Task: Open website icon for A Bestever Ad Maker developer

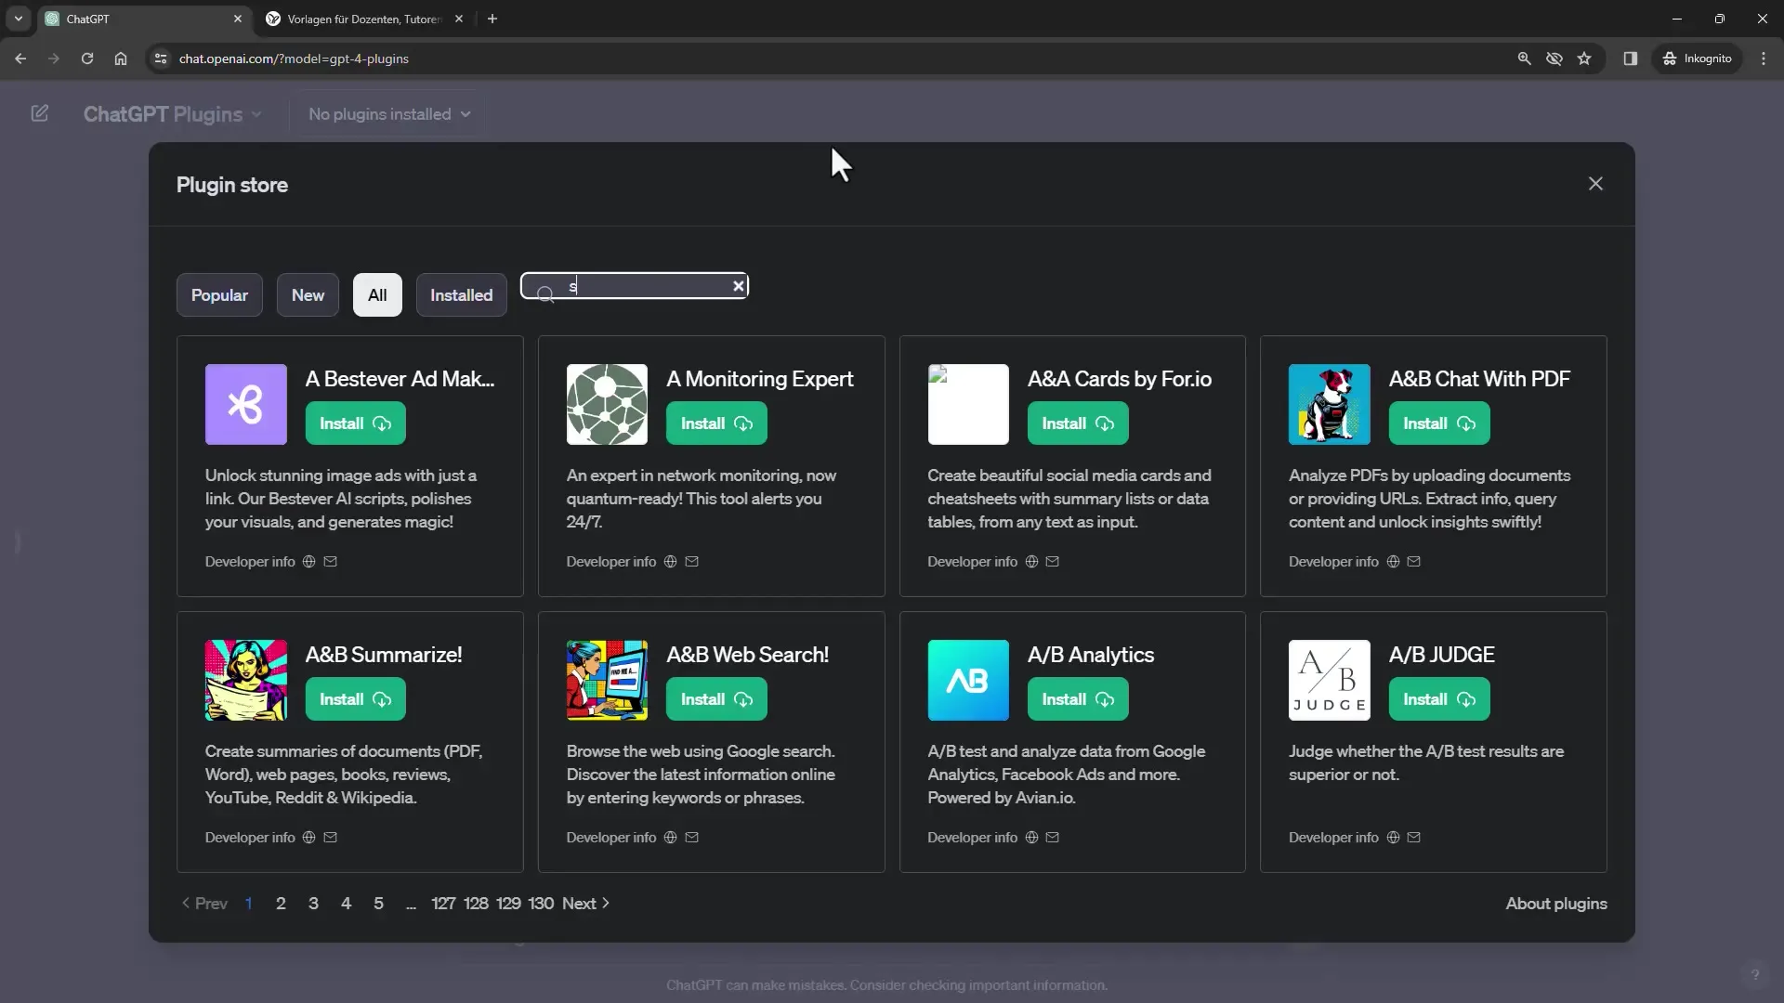Action: pos(309,562)
